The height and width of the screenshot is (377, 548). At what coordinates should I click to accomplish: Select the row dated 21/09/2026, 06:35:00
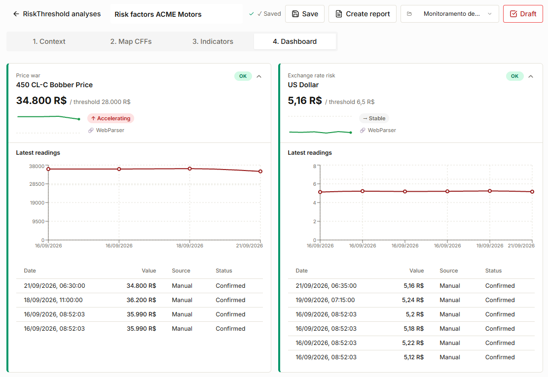[x=411, y=286]
